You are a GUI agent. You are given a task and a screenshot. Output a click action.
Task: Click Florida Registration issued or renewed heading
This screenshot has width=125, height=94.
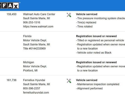pos(96,36)
